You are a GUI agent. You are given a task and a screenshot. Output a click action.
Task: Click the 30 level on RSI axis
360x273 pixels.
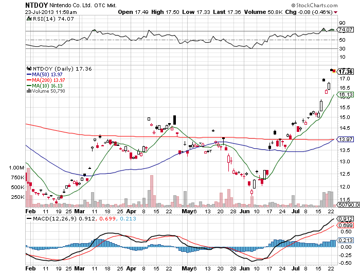342,48
